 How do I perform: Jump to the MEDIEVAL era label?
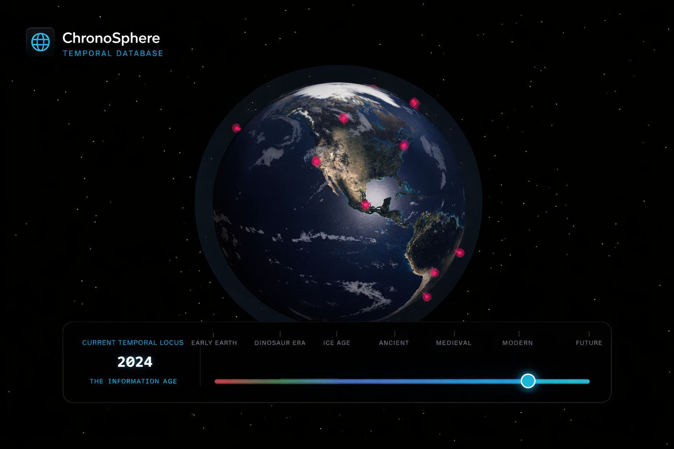point(454,343)
